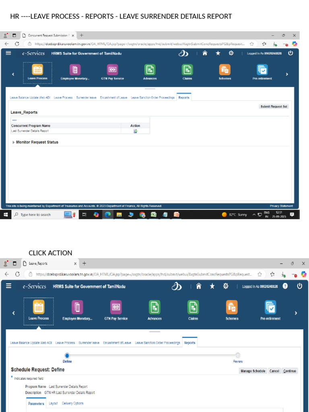Open Pre-retirement module icon in upper screenshot
Viewport: 309px width, 412px height.
[x=262, y=70]
